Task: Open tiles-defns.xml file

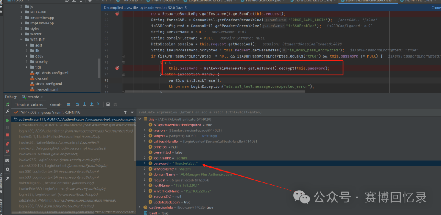Action: (47, 89)
